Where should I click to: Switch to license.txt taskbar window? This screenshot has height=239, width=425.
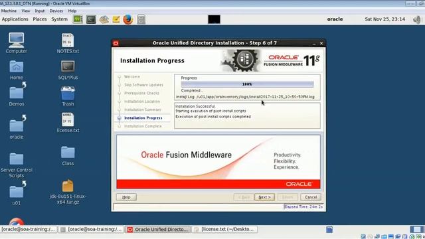point(224,230)
